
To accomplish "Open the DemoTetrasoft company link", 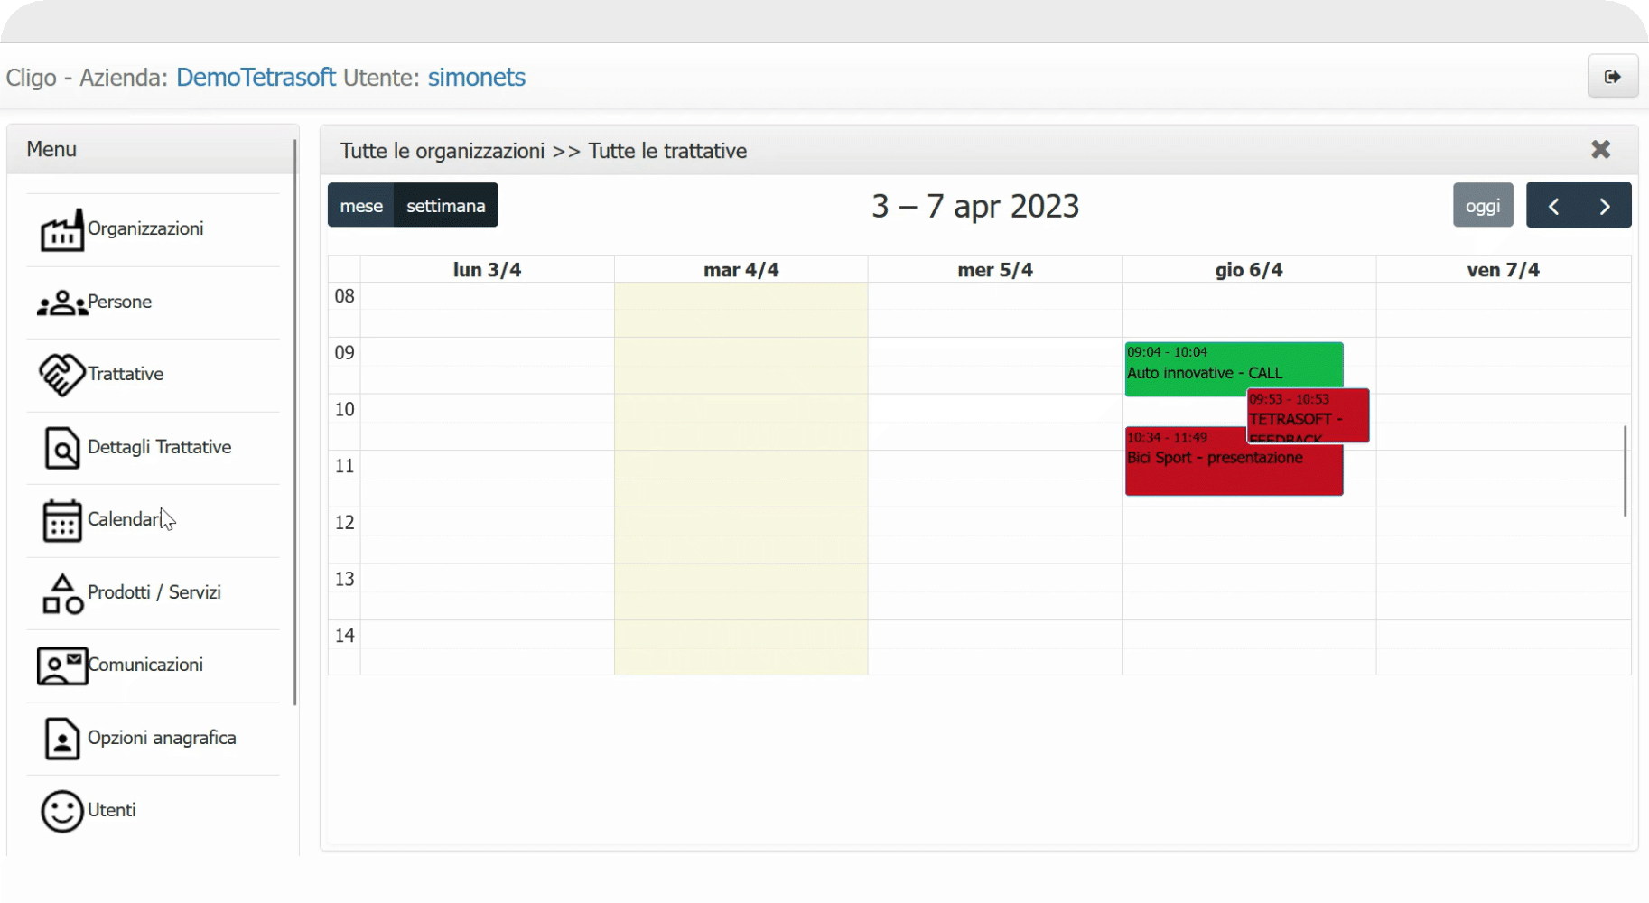I will click(256, 78).
